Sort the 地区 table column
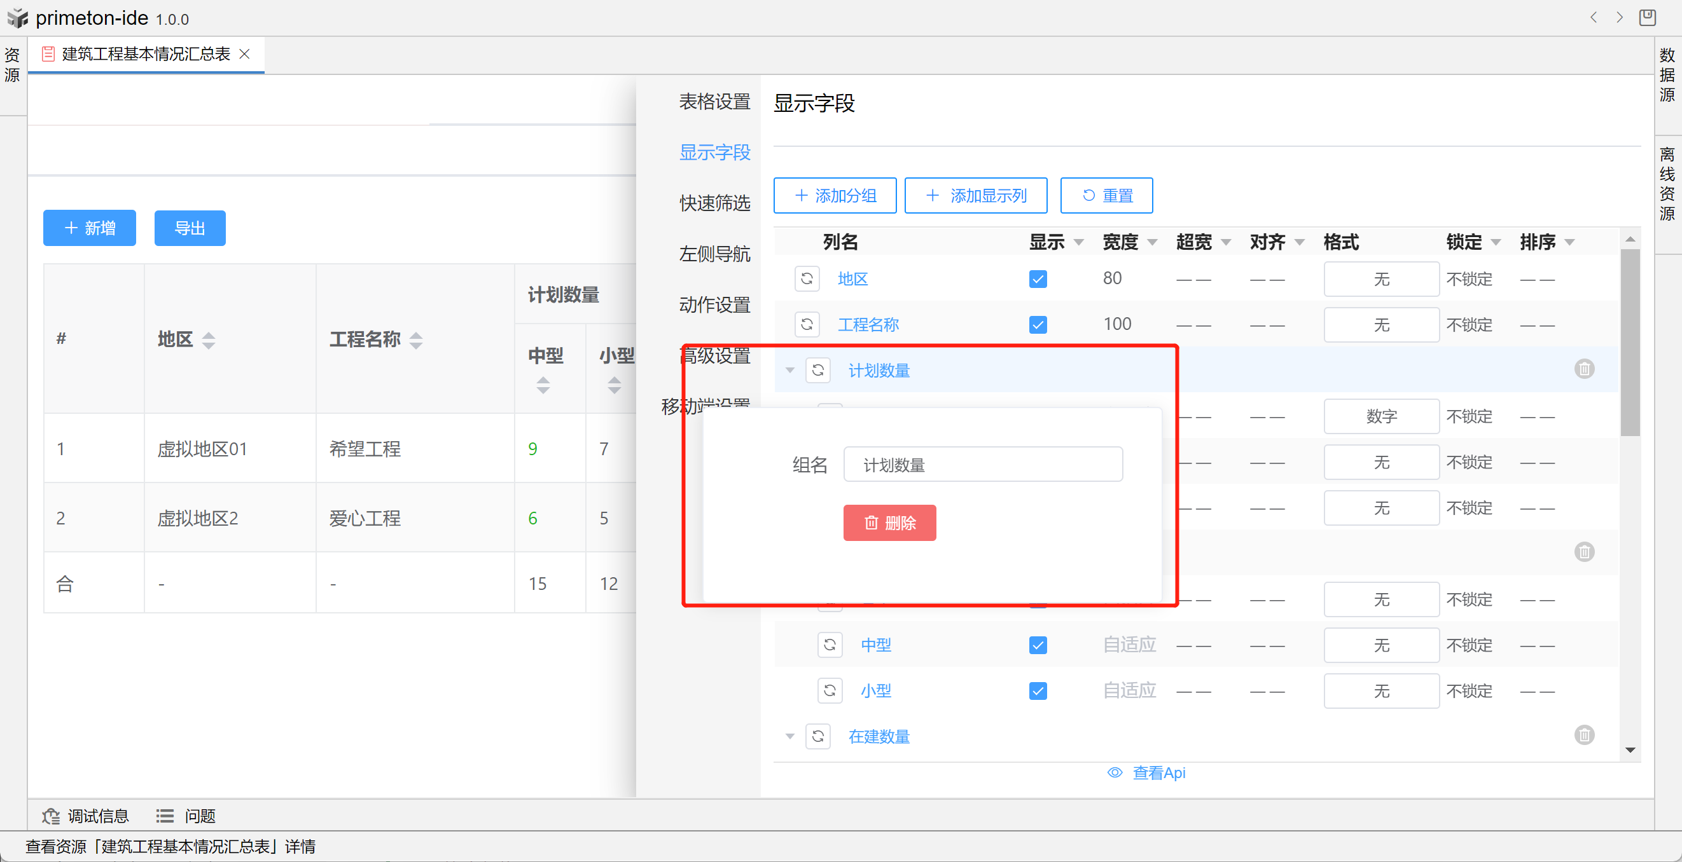Image resolution: width=1682 pixels, height=862 pixels. pyautogui.click(x=208, y=340)
